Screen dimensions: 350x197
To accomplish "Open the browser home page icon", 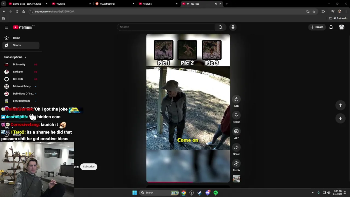I will [x=24, y=11].
